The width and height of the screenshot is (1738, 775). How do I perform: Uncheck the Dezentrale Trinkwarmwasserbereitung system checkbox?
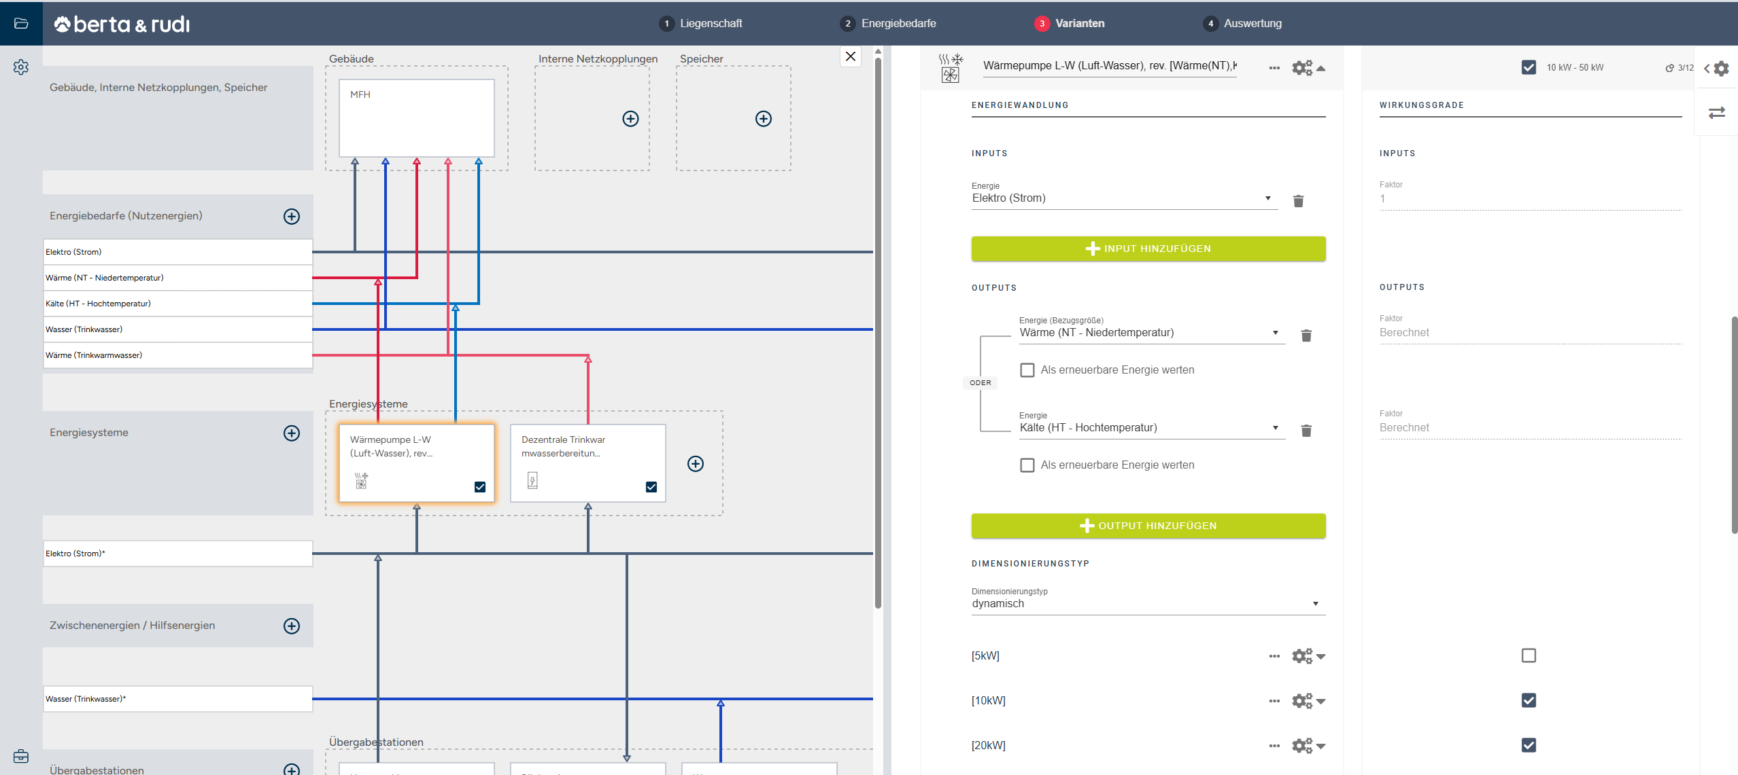coord(651,487)
